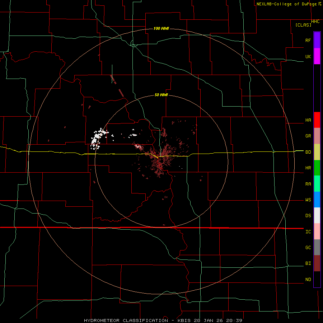
Task: Click the white DS dry snow swatch
Action: click(317, 215)
